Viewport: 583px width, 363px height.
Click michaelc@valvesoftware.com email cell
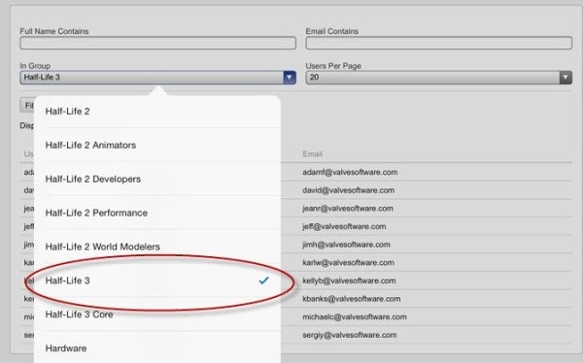tap(355, 317)
